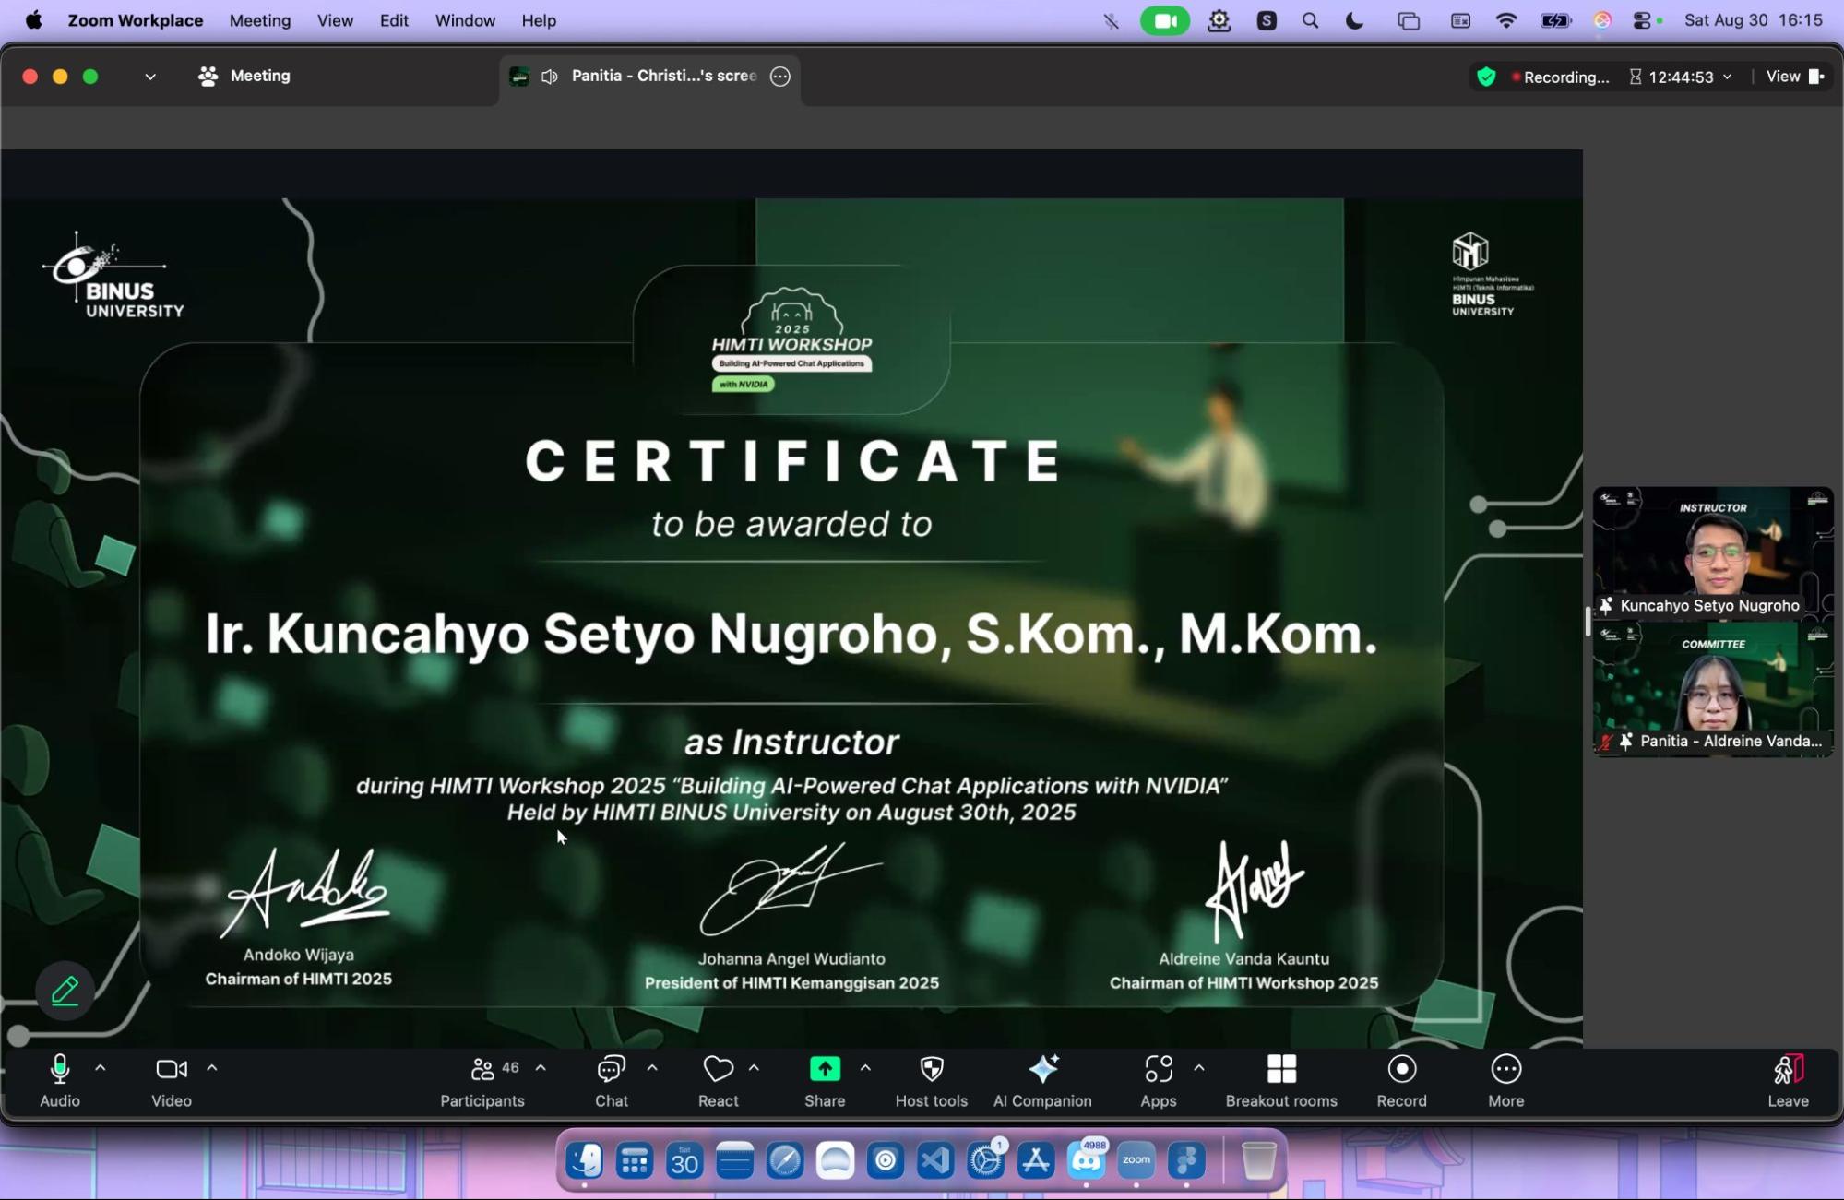Expand video options arrow next to Video
This screenshot has height=1200, width=1844.
tap(212, 1068)
